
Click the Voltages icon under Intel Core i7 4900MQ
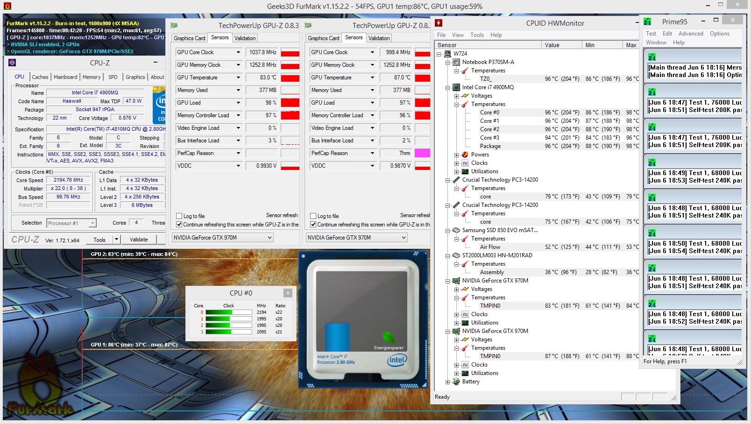click(x=465, y=96)
